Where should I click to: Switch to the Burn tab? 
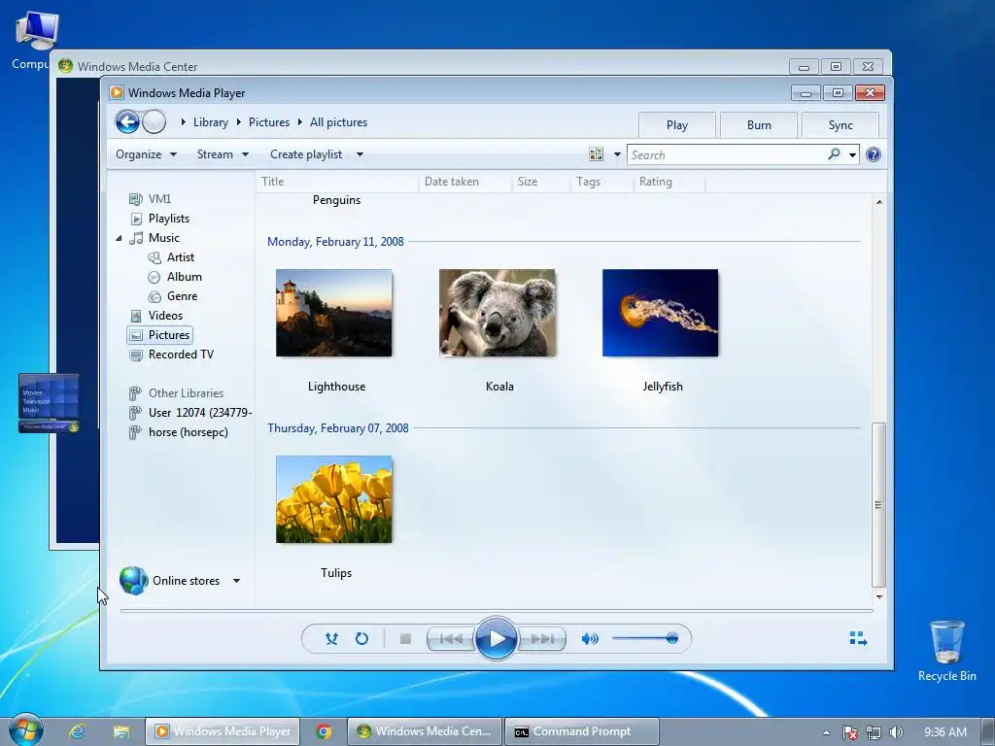[759, 125]
